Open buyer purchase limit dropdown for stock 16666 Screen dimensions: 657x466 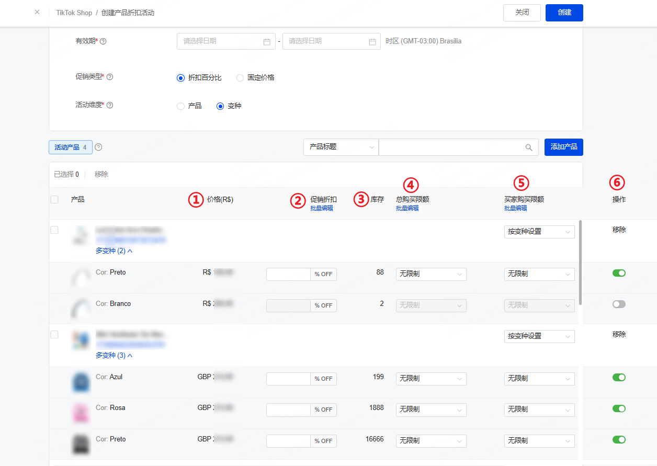point(539,441)
